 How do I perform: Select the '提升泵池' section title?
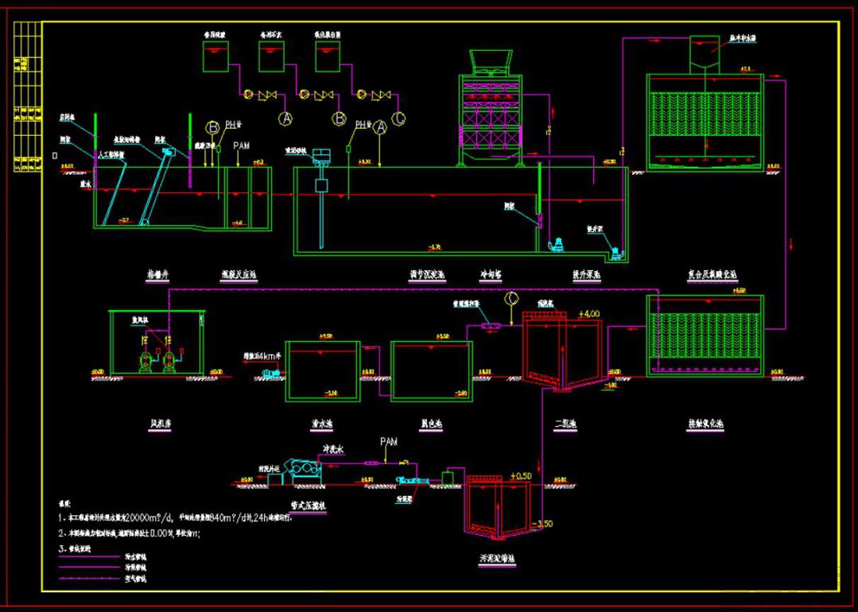586,276
